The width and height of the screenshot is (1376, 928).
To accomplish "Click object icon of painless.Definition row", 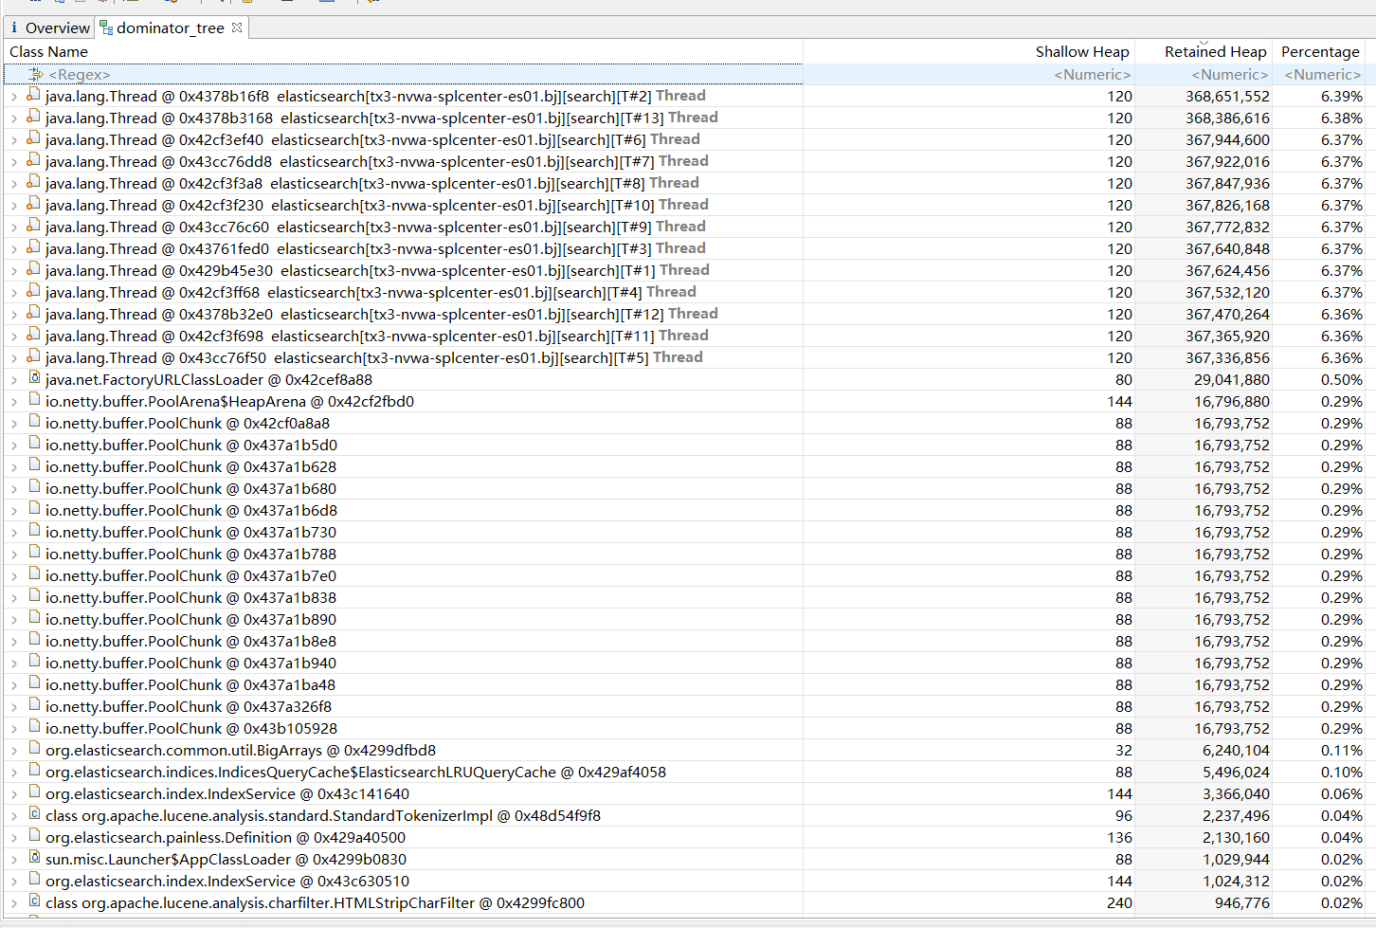I will (34, 836).
